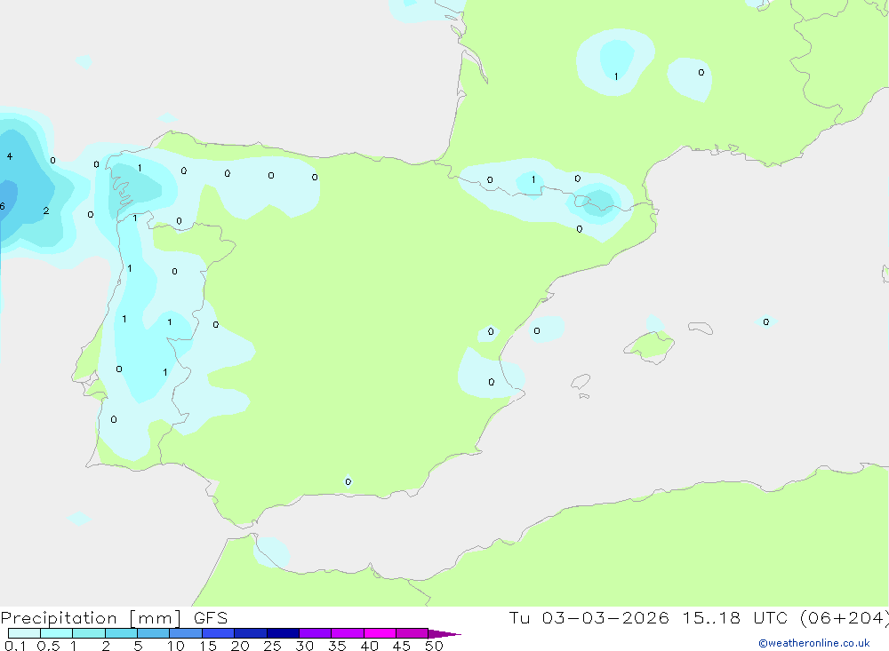Pick the 2–5 mm legend color
Image resolution: width=889 pixels, height=651 pixels.
(x=121, y=633)
